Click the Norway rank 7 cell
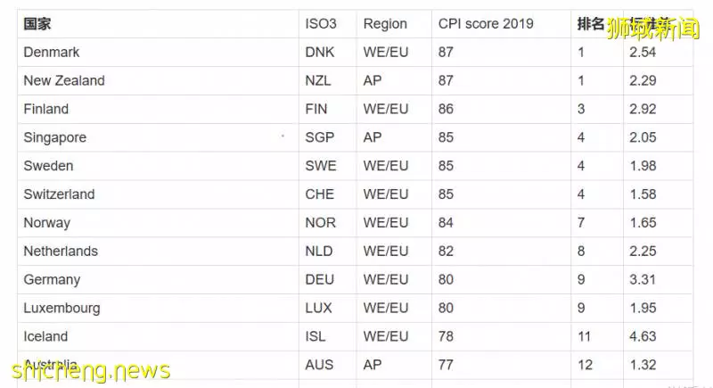The width and height of the screenshot is (713, 388). pos(596,223)
